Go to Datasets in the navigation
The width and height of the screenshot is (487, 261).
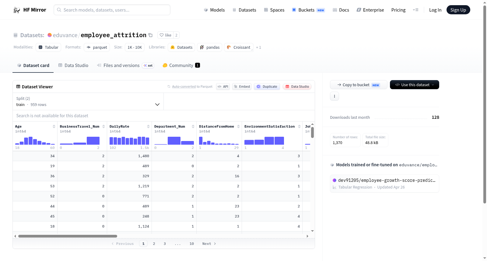pyautogui.click(x=244, y=10)
